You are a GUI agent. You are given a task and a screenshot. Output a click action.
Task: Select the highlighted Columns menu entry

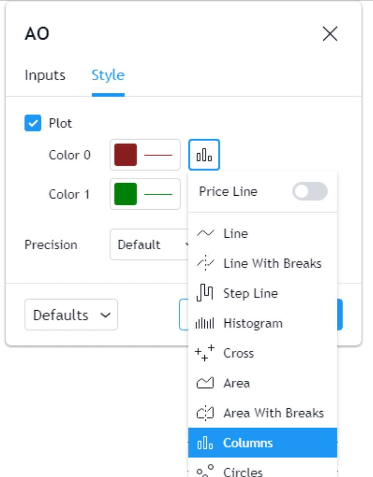point(263,443)
